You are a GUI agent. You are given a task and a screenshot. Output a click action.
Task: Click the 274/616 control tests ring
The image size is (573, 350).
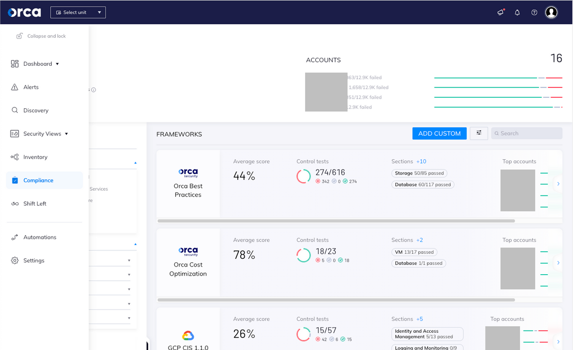tap(304, 176)
